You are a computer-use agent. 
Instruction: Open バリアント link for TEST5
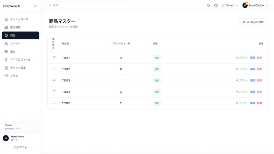tap(242, 103)
